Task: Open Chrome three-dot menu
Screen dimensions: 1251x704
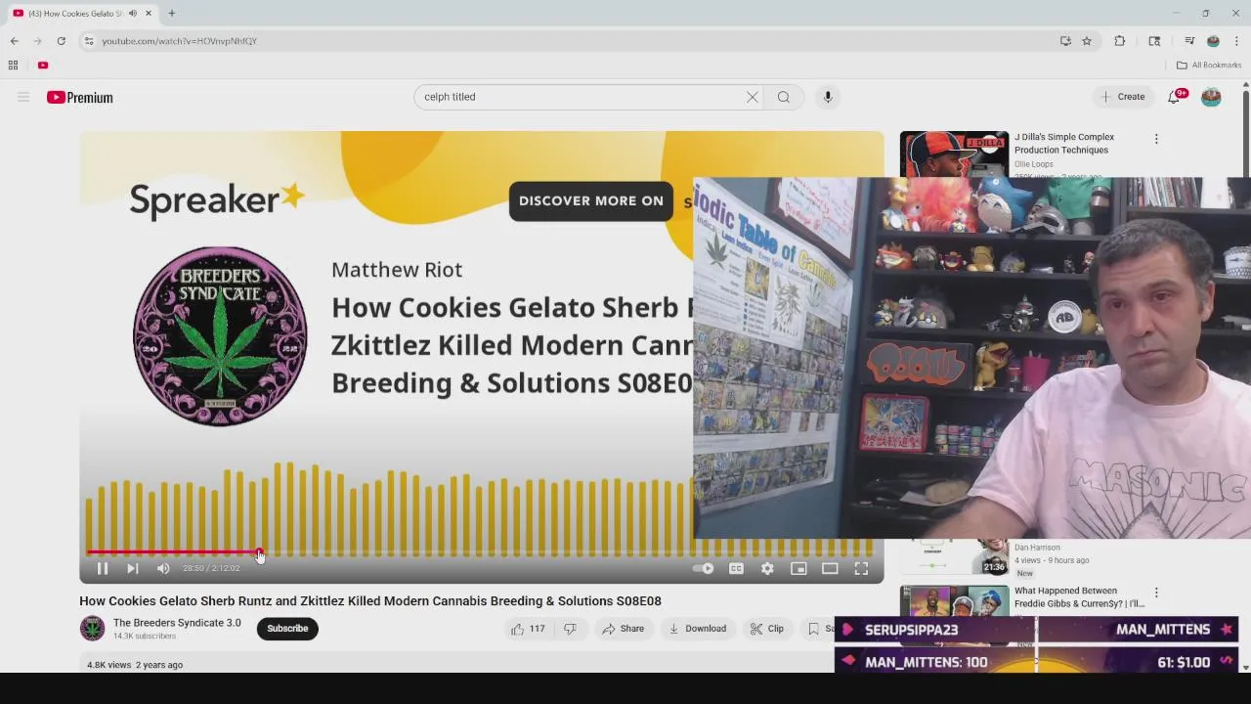Action: [x=1236, y=41]
